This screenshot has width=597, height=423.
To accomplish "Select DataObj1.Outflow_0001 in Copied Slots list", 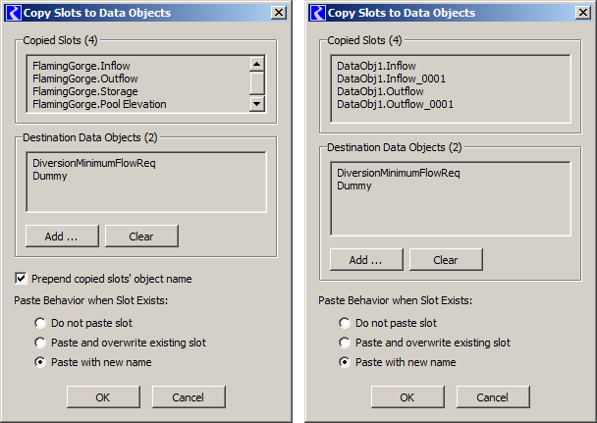I will click(x=395, y=104).
